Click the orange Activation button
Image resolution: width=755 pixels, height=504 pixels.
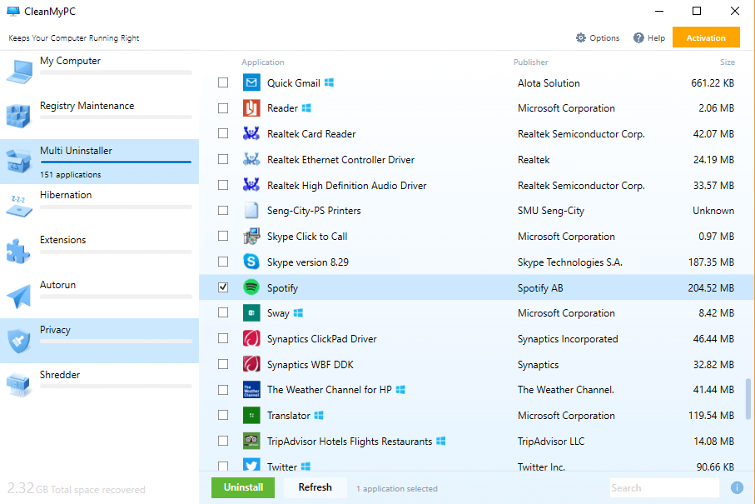point(706,37)
